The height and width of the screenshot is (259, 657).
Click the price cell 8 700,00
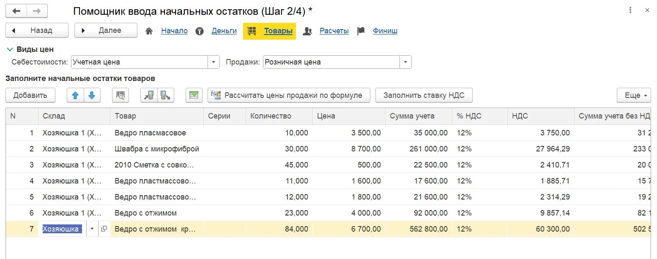[349, 149]
